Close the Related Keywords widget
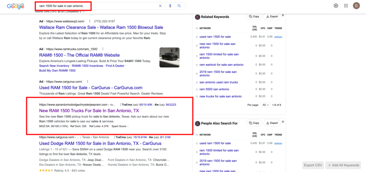Viewport: 366px width, 172px height. click(x=283, y=15)
